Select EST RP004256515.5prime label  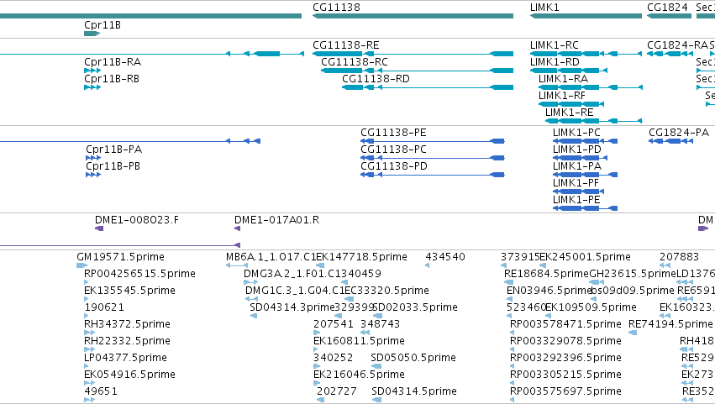tap(140, 274)
